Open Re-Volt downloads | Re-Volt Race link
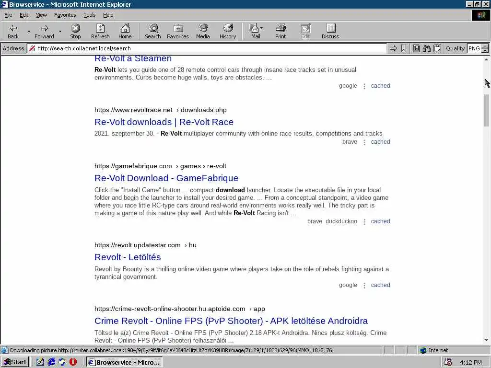Screen dimensions: 491x368 click(164, 122)
